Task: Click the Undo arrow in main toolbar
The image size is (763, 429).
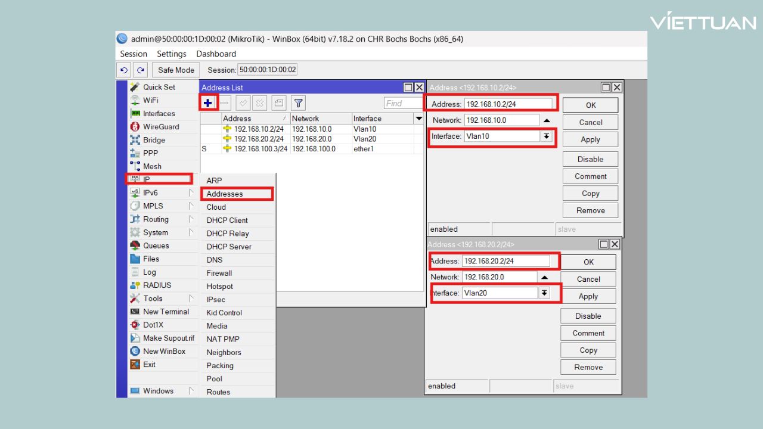Action: (x=124, y=70)
